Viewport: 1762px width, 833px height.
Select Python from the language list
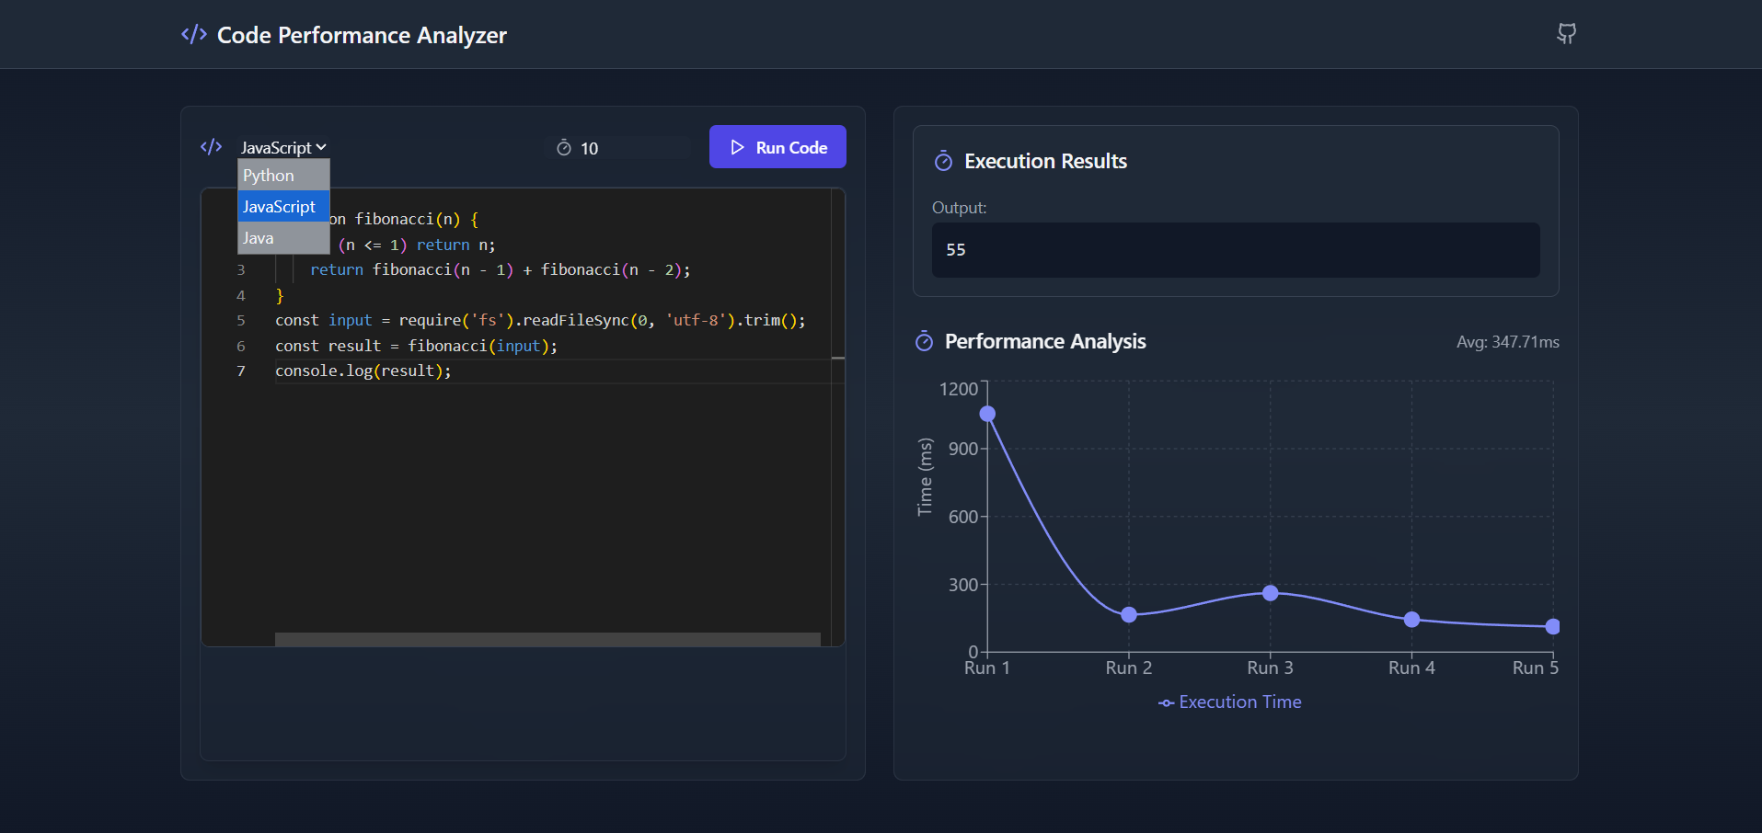[x=268, y=175]
